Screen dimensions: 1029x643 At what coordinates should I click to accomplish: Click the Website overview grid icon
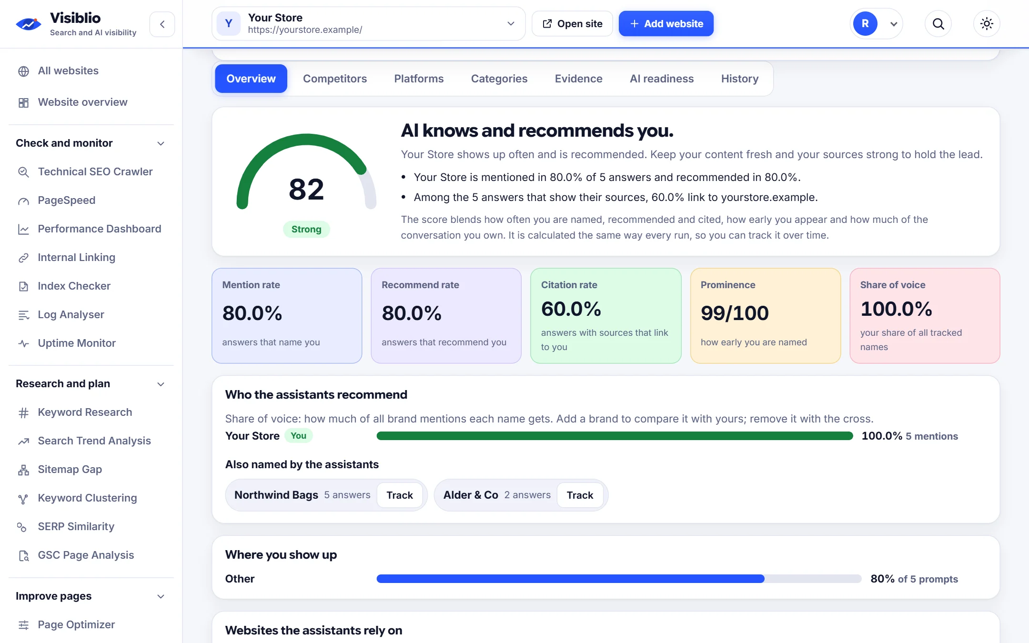23,102
